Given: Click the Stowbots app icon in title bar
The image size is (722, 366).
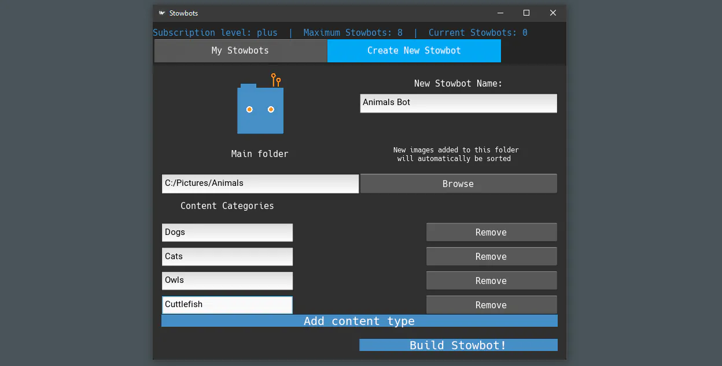Looking at the screenshot, I should click(162, 13).
